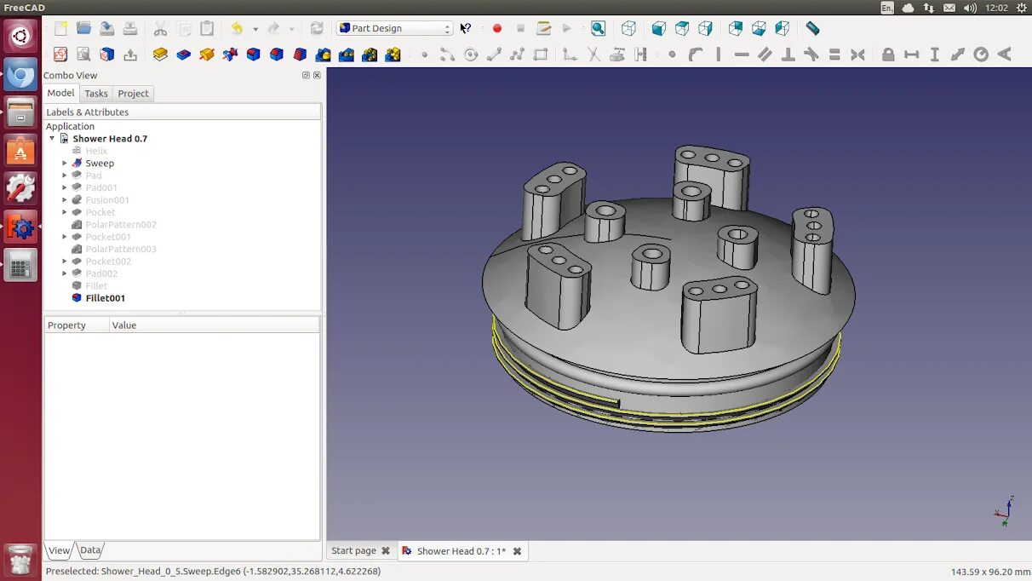Click the What's This help cursor icon
This screenshot has width=1032, height=581.
click(465, 28)
